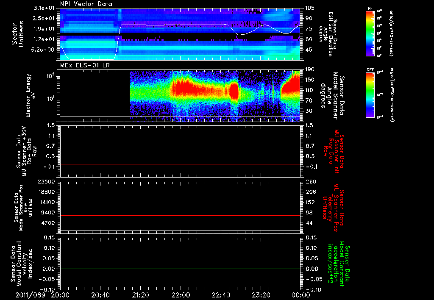Click the 'cnts/(cm**2-sr-sec)' NF units label
The image size is (434, 300).
[391, 33]
